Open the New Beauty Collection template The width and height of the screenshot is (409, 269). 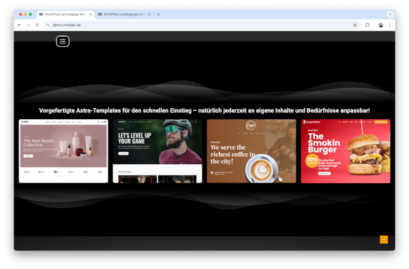[x=63, y=151]
